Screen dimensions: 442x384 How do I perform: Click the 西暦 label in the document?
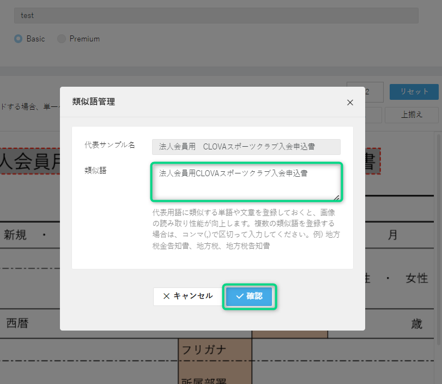click(17, 323)
